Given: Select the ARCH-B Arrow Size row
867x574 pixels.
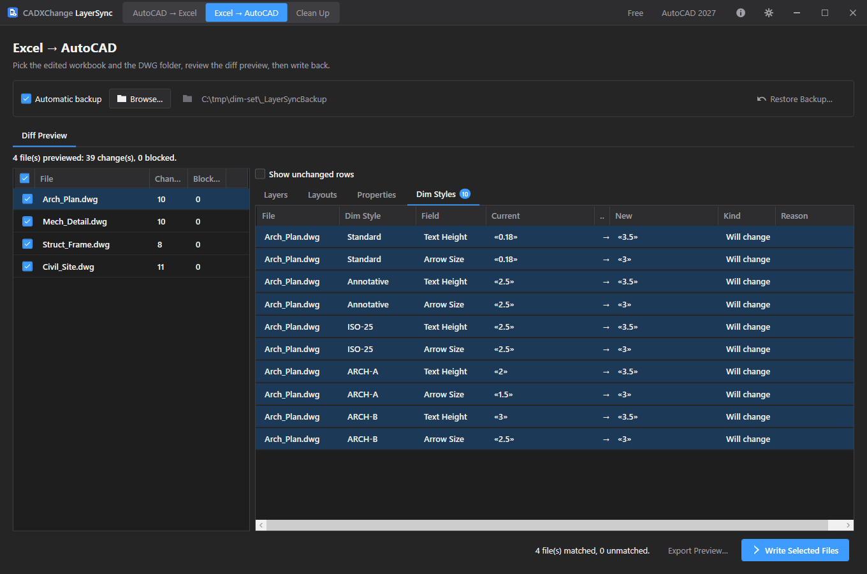Looking at the screenshot, I should tap(555, 439).
